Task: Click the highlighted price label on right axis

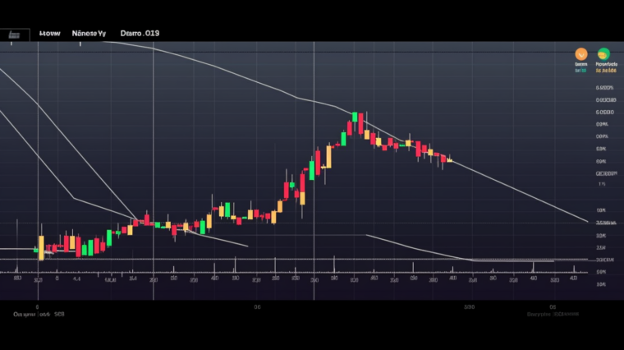Action: [606, 223]
